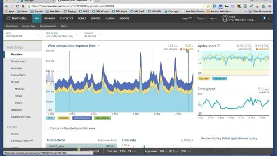Screen dimensions: 277x156
Task: Click the browser back arrow
Action: pyautogui.click(x=7, y=6)
